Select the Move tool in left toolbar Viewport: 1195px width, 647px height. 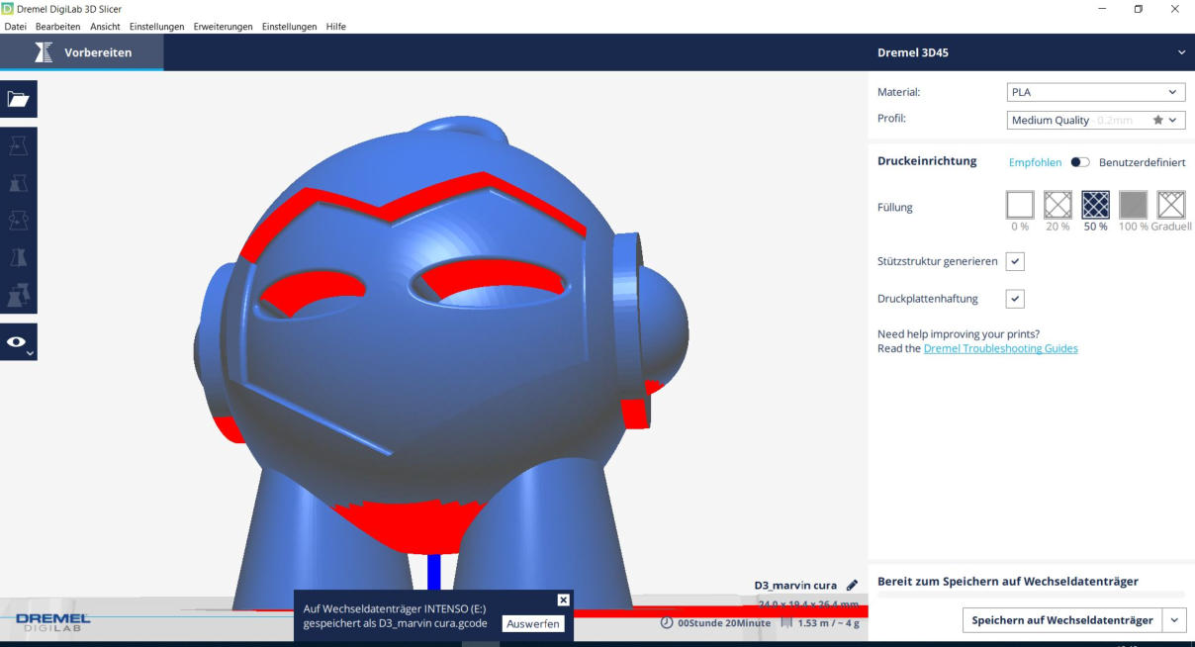pyautogui.click(x=19, y=146)
